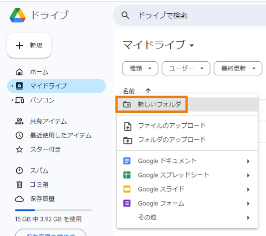Expand the Google スプレッドシート submenu arrow
The height and width of the screenshot is (236, 266).
pyautogui.click(x=248, y=175)
